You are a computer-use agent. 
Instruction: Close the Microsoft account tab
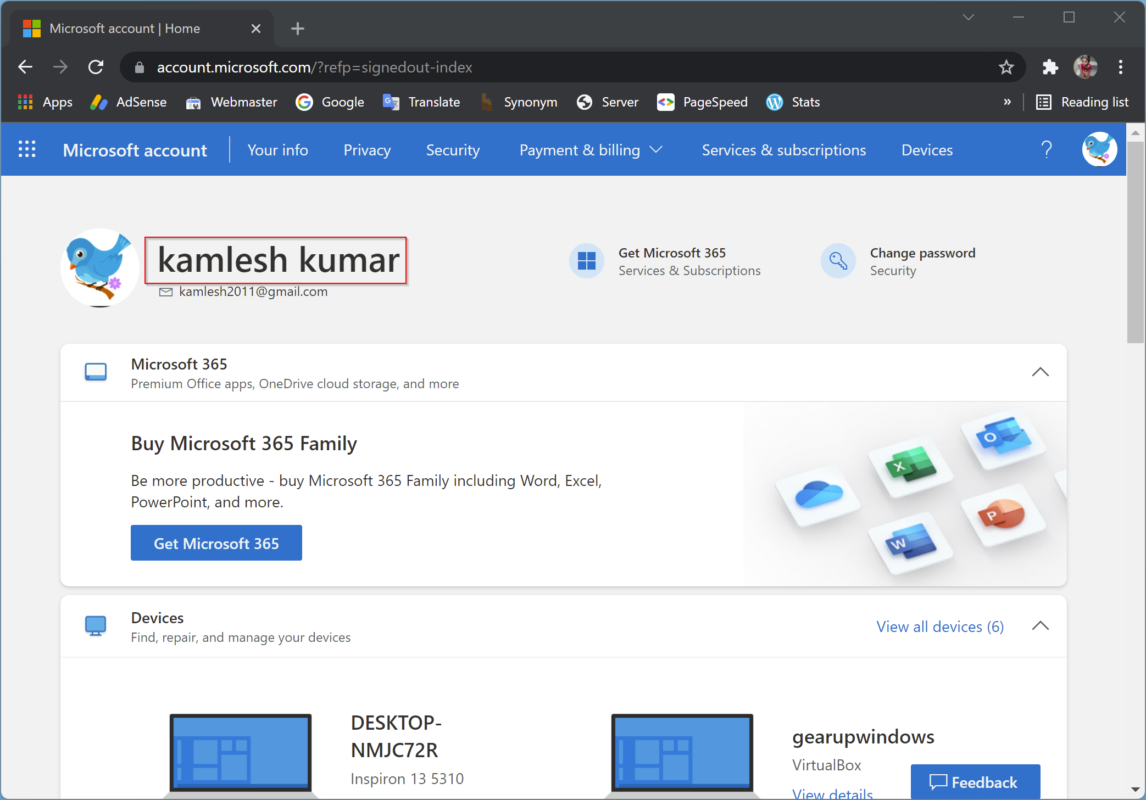255,29
